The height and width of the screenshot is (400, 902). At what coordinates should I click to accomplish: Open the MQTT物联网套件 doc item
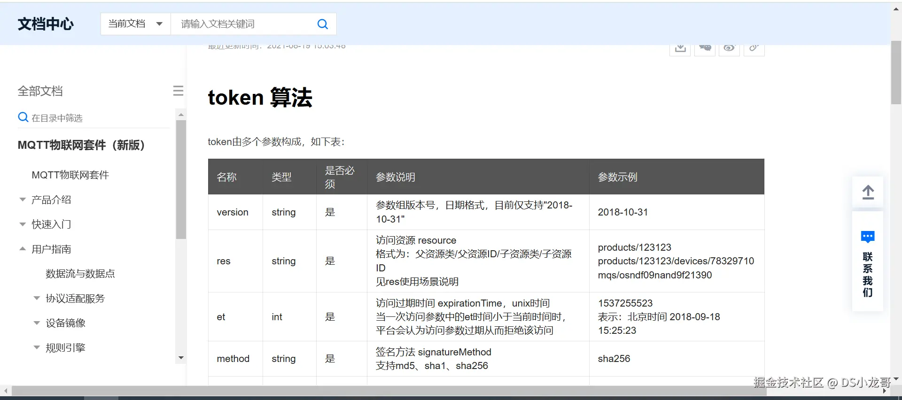click(70, 175)
